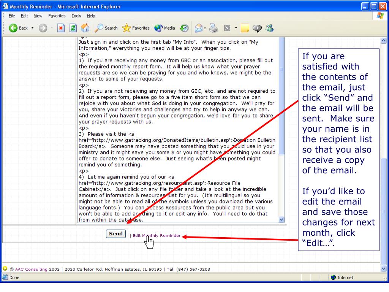Open the Search pane in toolbar
Screen dimensions: 389x292
click(106, 28)
